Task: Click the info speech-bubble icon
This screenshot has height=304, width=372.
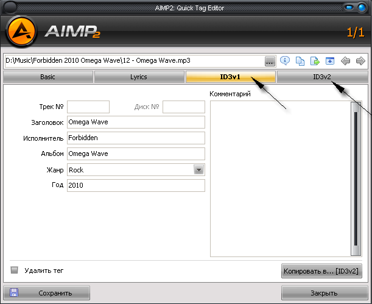Action: [284, 61]
